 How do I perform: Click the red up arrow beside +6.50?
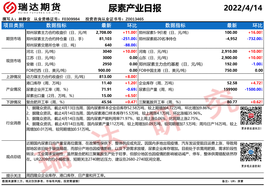tap(136, 96)
